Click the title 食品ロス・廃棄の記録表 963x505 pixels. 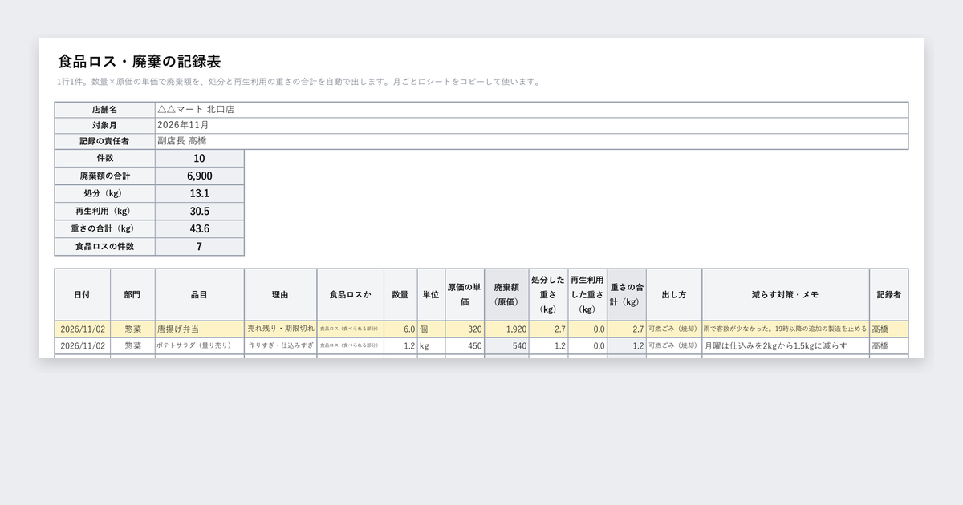(x=140, y=62)
